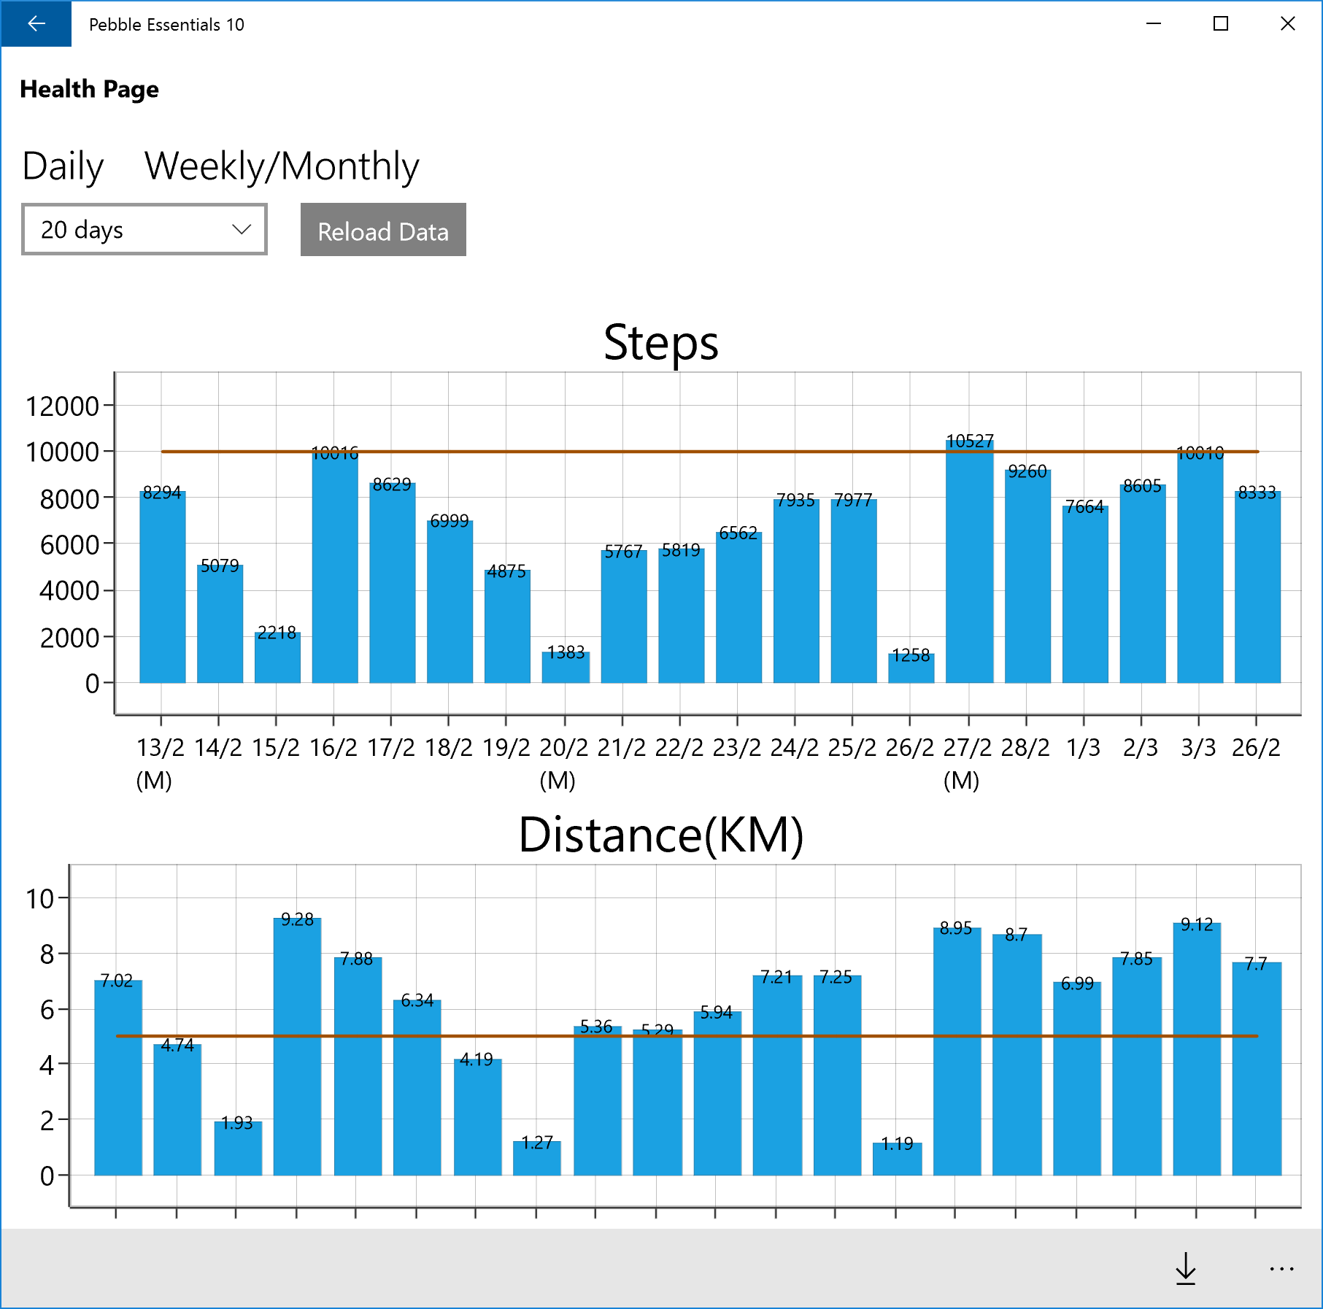Open the 20 days period combo box

tap(144, 229)
